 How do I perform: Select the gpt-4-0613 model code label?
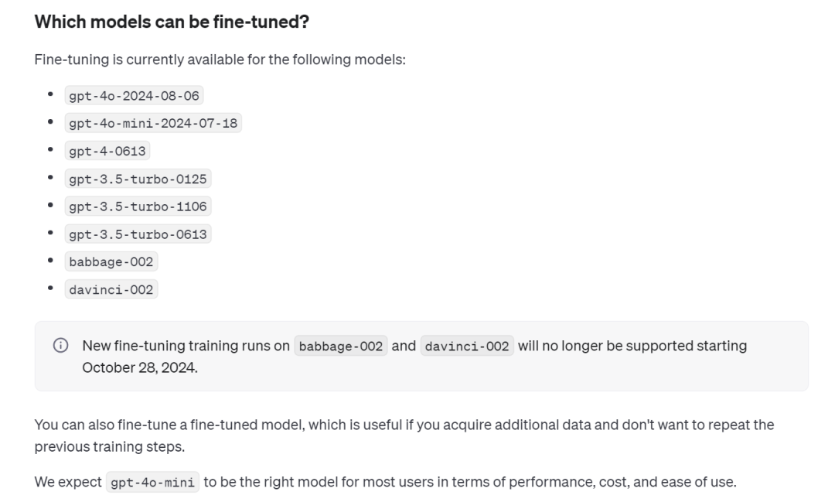point(107,152)
